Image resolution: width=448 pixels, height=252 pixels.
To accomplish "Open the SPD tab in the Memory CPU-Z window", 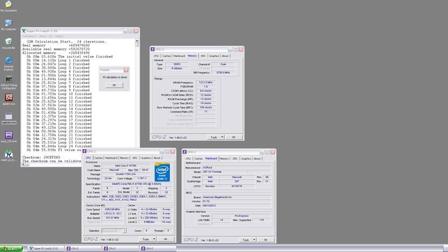I will (203, 56).
